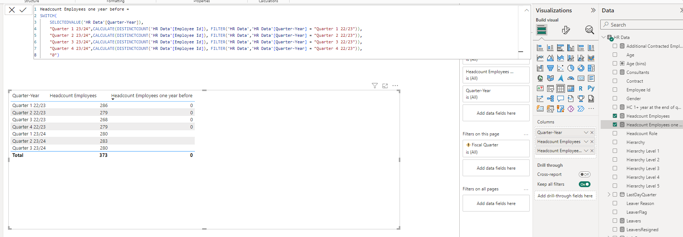683x237 pixels.
Task: Toggle Keep all filters switch
Action: point(585,184)
